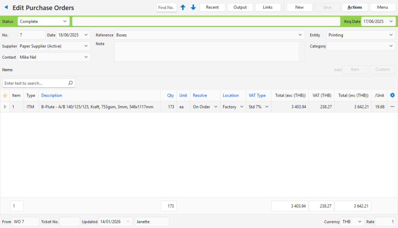
Task: Open the Actions menu
Action: coord(354,7)
